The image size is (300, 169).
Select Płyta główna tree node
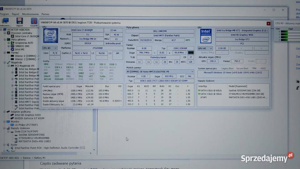pos(17,39)
